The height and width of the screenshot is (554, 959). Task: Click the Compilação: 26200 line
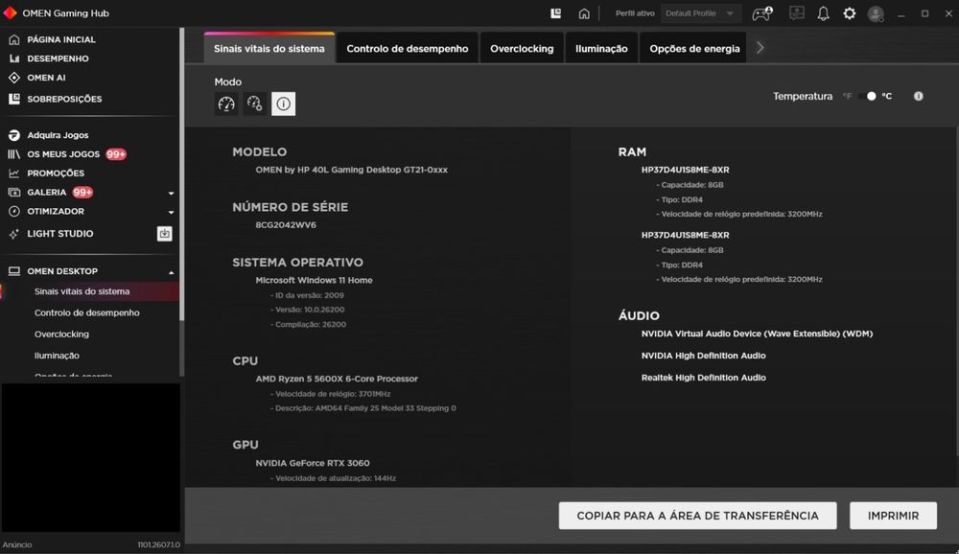(308, 325)
